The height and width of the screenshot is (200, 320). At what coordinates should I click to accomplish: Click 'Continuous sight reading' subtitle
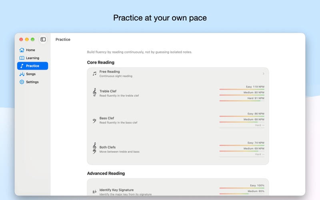point(116,76)
